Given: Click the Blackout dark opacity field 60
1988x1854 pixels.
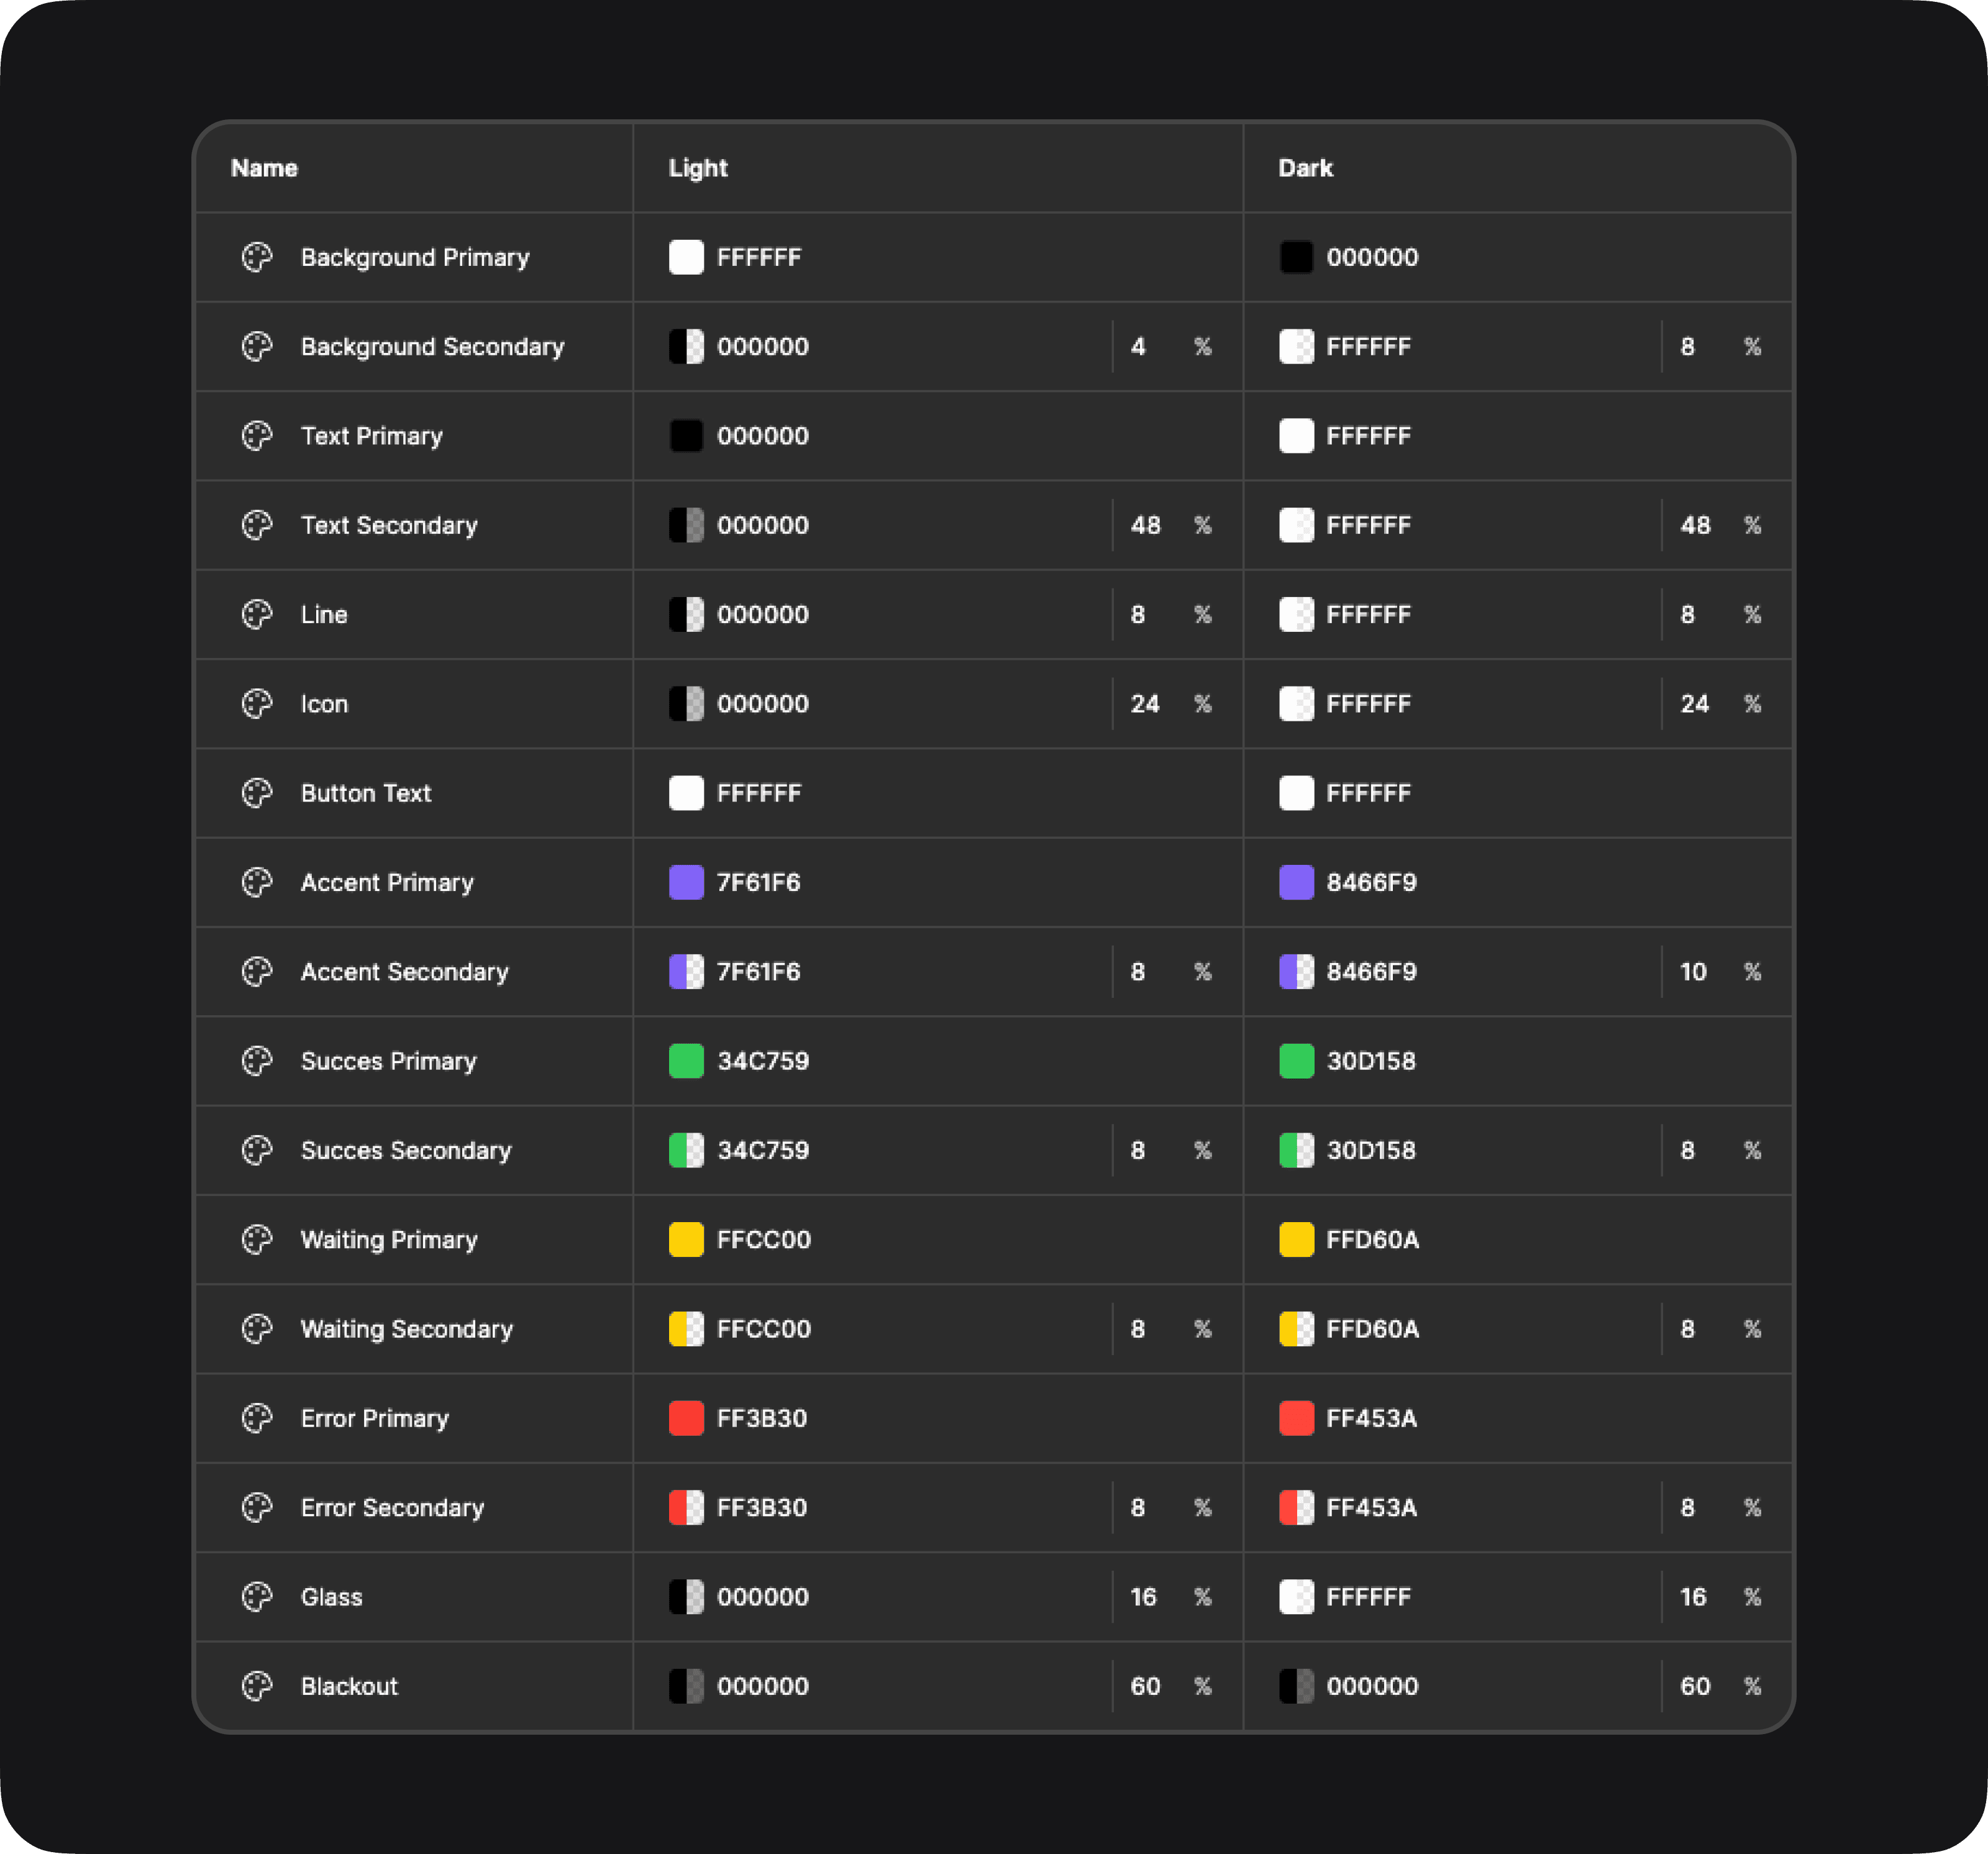Looking at the screenshot, I should [x=1694, y=1686].
